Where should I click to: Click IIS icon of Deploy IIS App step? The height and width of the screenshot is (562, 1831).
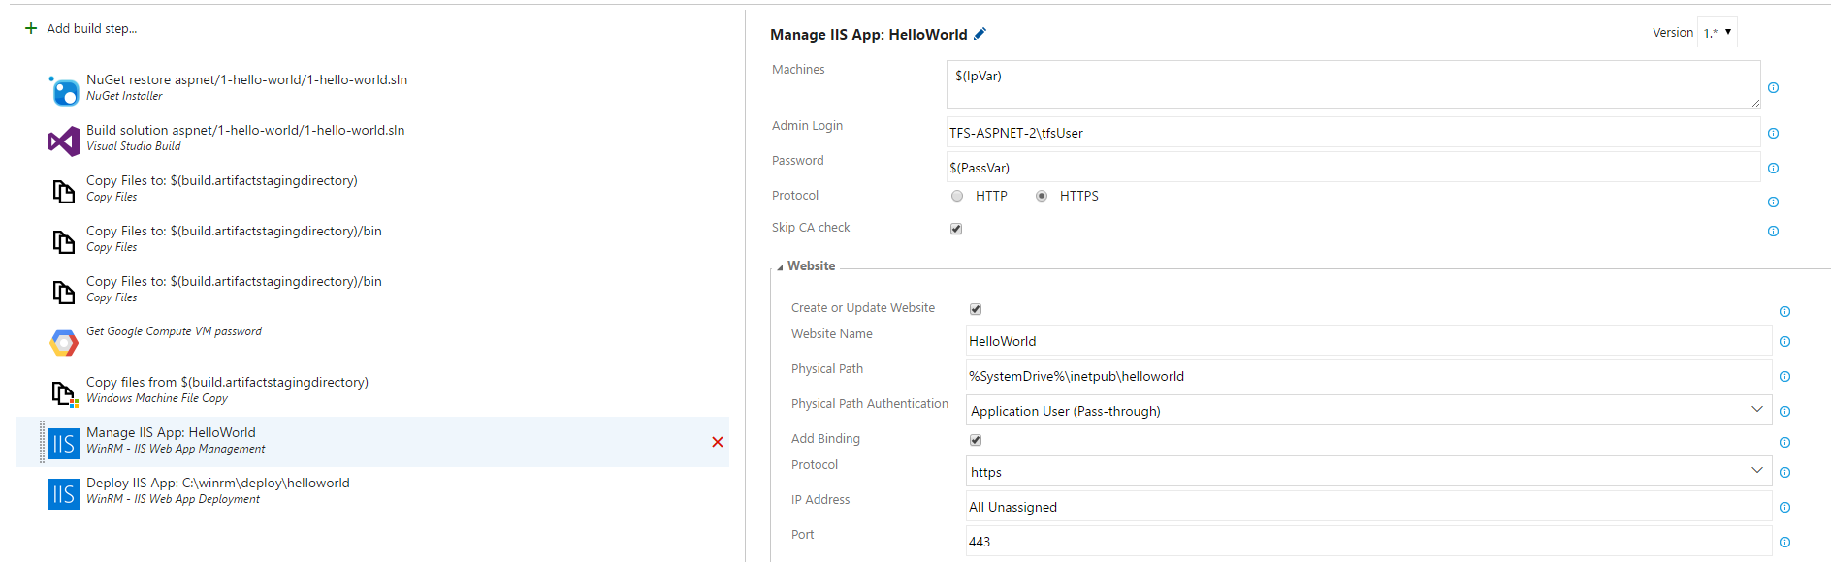(64, 494)
